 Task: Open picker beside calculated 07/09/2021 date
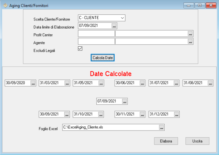[125, 101]
